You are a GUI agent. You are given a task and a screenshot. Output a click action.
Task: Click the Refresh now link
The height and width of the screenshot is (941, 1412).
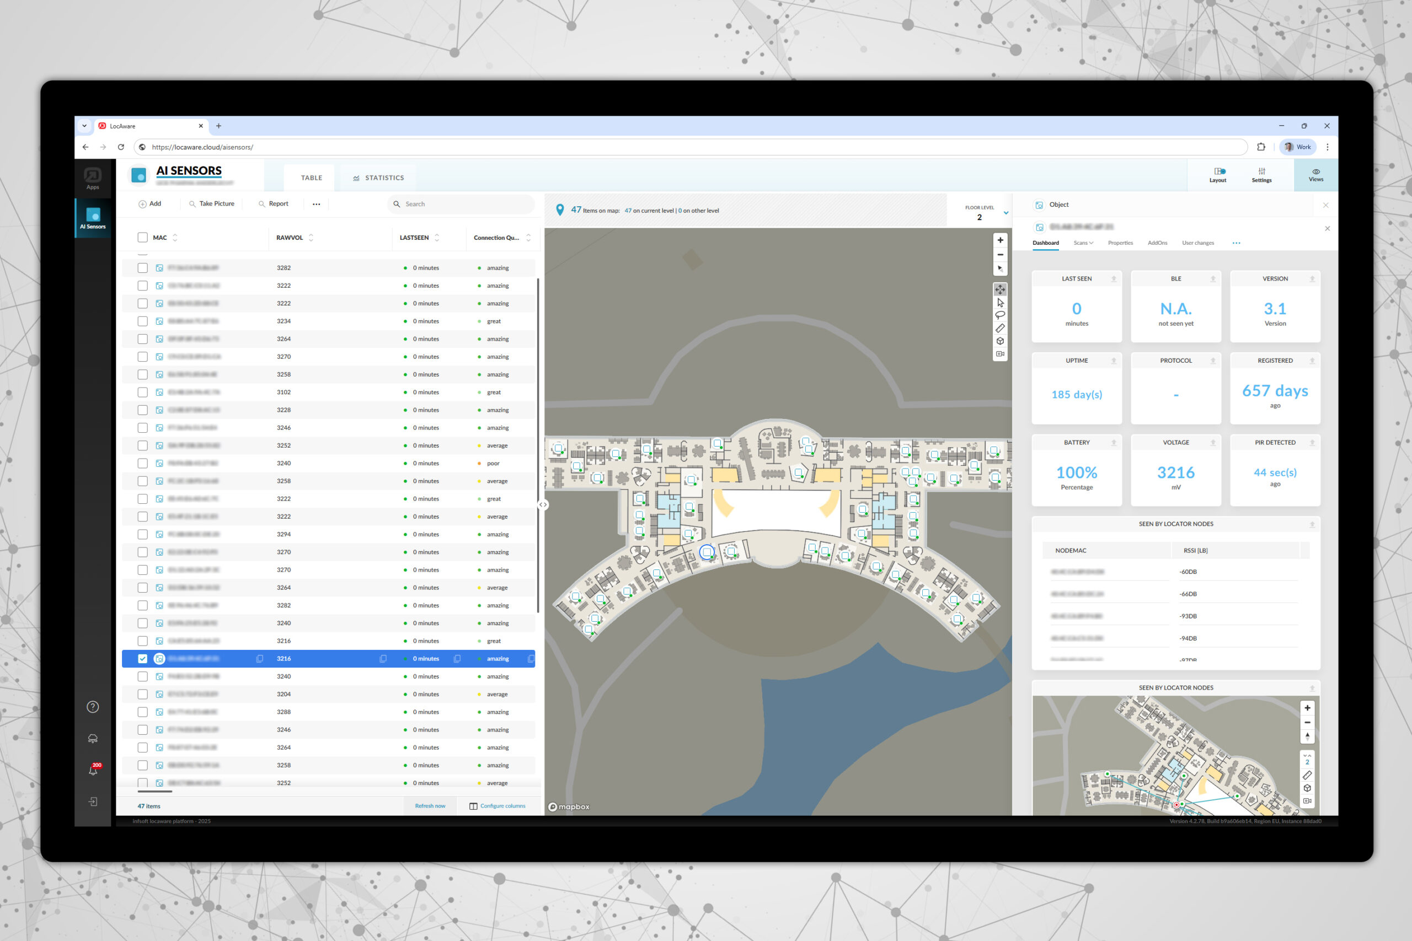point(430,806)
